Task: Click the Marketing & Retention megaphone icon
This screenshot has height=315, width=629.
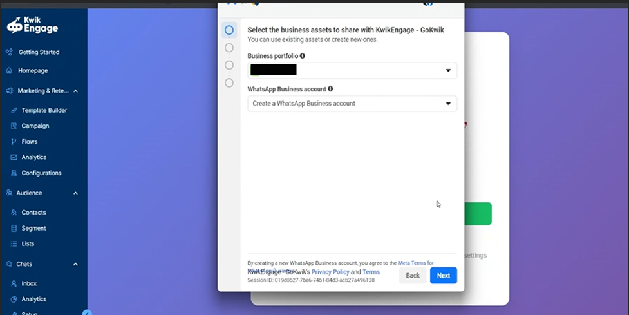Action: click(x=10, y=91)
